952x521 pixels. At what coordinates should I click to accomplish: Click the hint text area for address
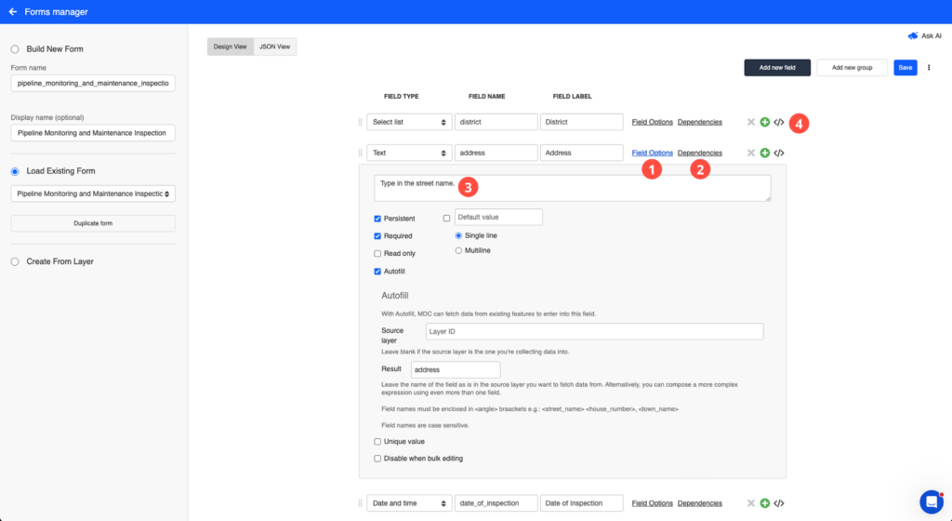573,188
